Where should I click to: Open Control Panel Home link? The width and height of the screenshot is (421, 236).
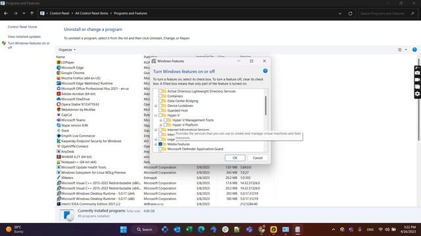click(x=22, y=27)
